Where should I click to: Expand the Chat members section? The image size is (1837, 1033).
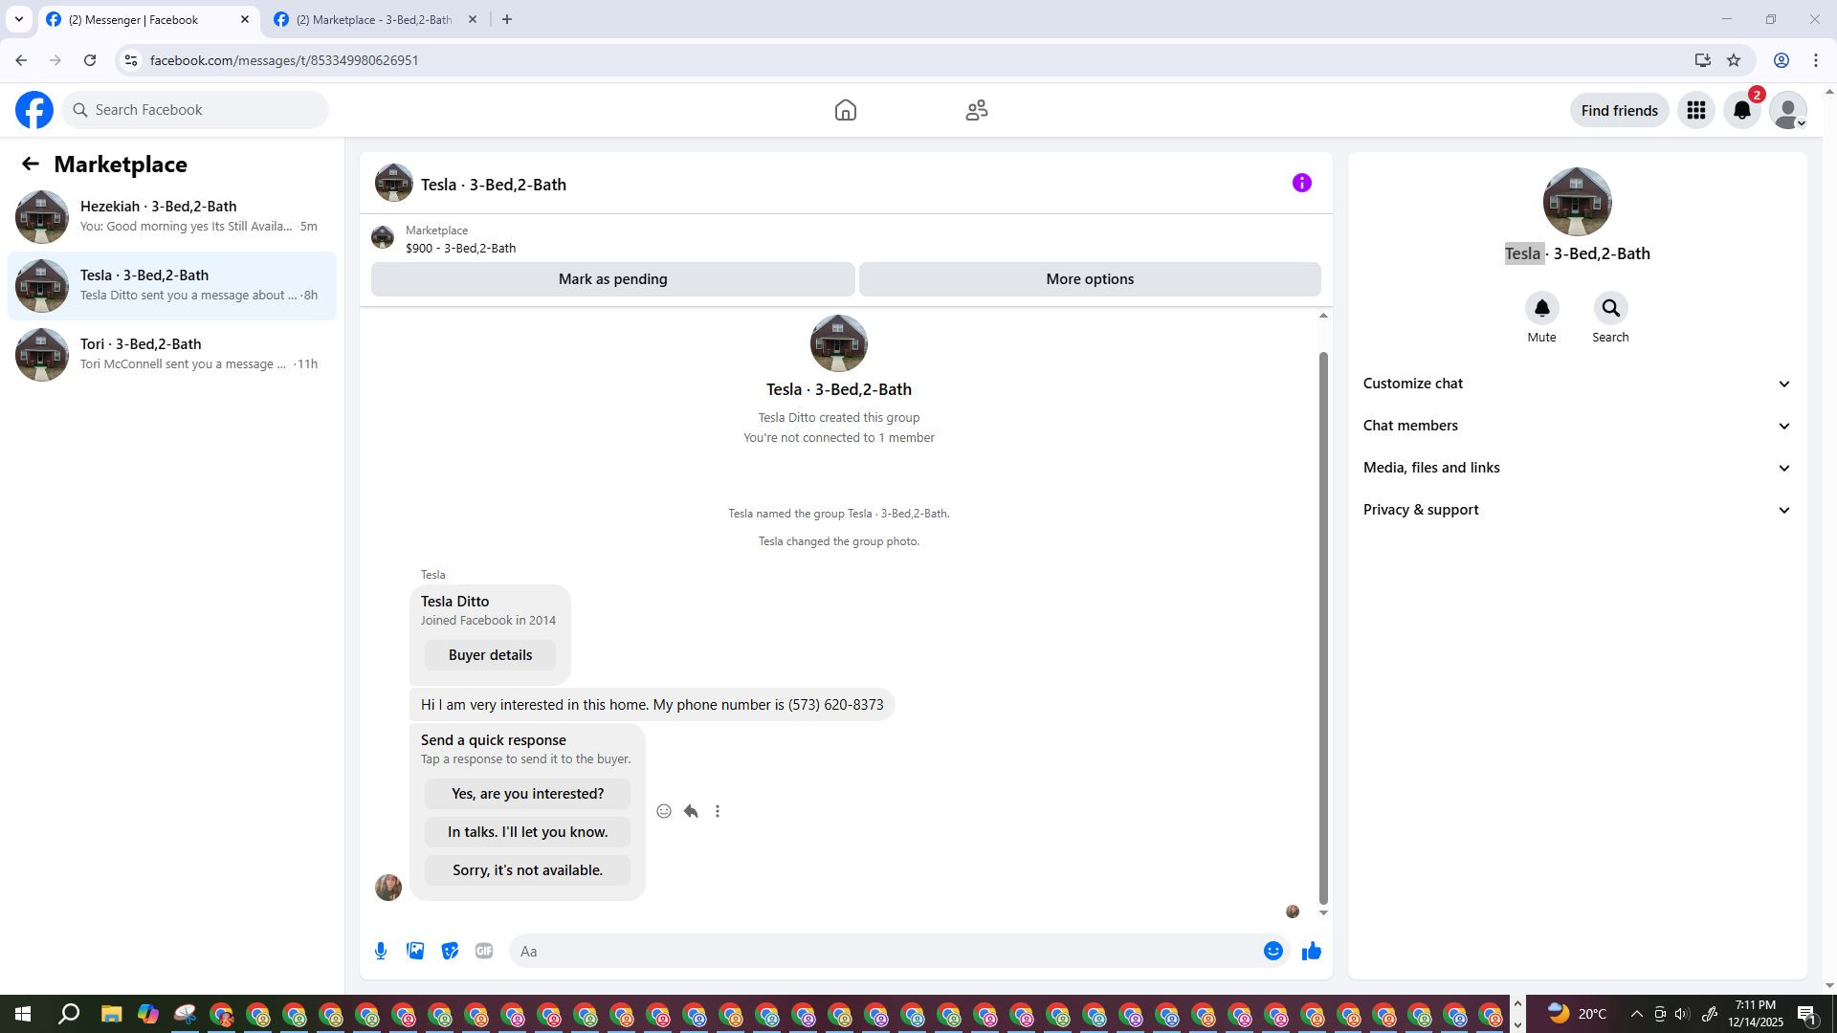coord(1576,426)
